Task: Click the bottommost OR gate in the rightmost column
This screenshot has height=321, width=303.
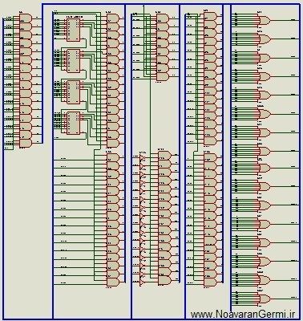Action: [265, 299]
